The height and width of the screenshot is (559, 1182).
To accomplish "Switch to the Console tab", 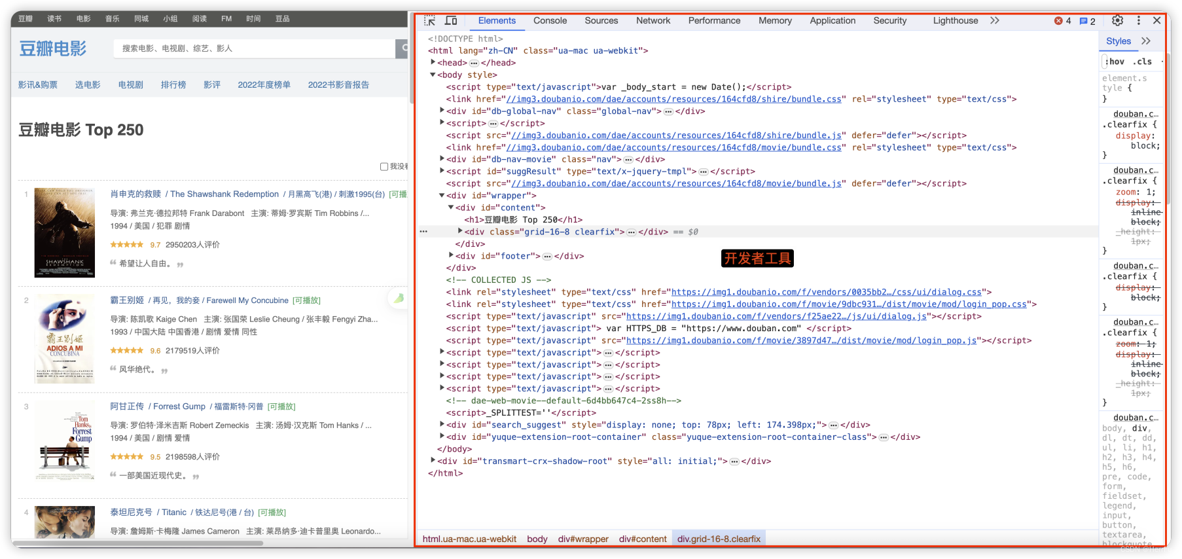I will click(x=550, y=21).
